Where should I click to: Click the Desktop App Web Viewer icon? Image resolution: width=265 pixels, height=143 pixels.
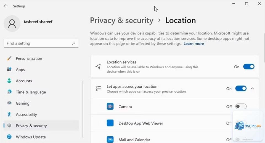[110, 123]
